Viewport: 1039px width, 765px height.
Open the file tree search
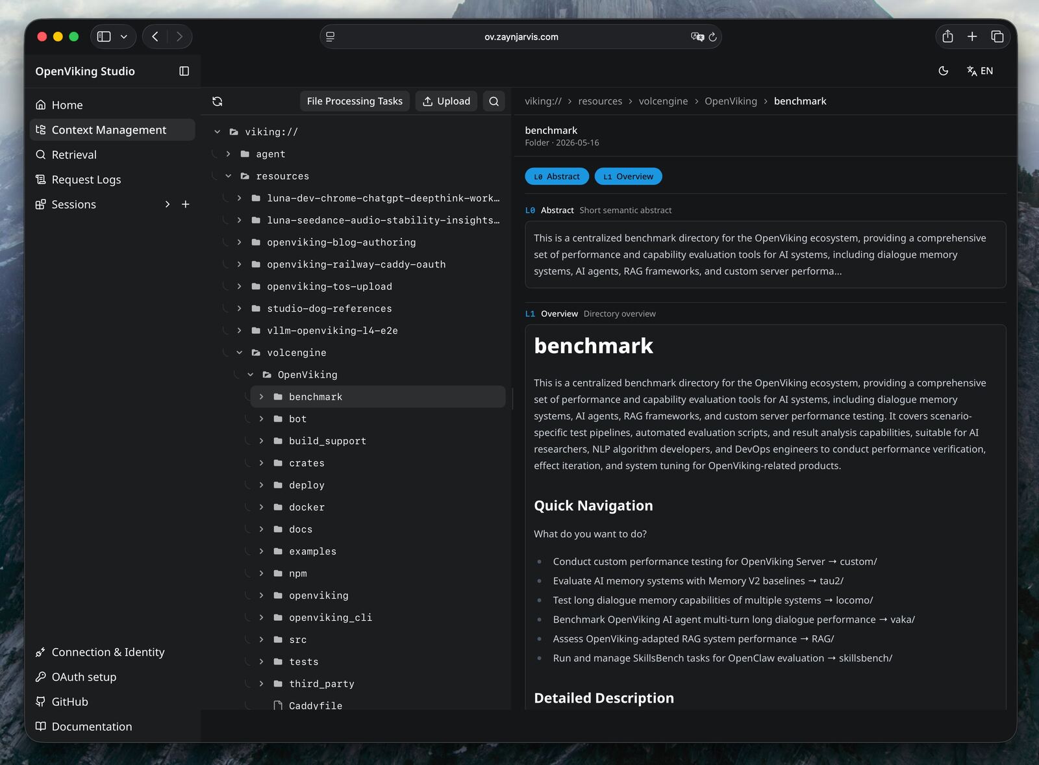494,101
